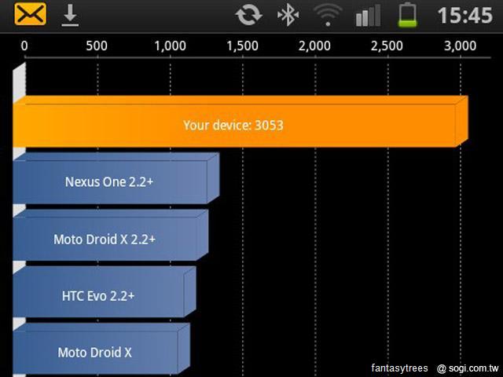Select the orange Your device: 3053 bar

click(240, 122)
